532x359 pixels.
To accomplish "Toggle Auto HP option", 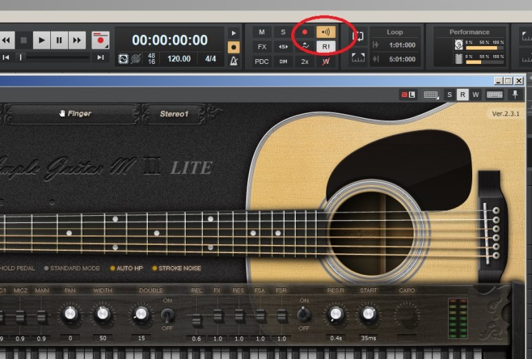I will (127, 268).
